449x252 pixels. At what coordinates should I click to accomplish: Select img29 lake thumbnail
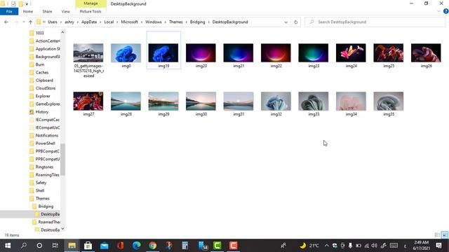163,101
